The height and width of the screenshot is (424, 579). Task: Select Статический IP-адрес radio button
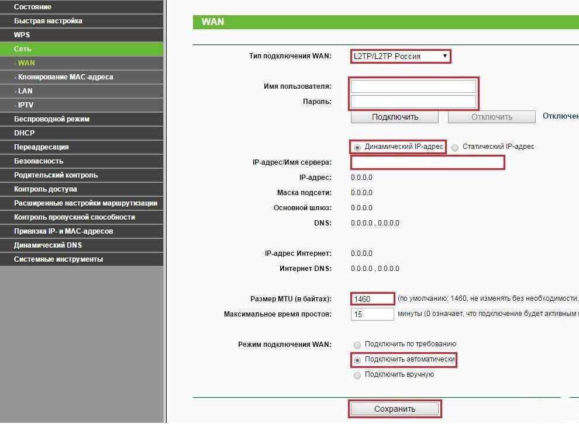455,148
